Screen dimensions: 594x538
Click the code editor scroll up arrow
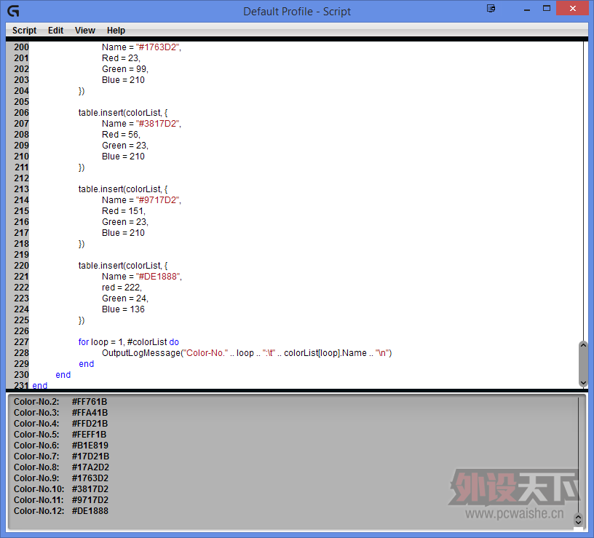[x=583, y=345]
